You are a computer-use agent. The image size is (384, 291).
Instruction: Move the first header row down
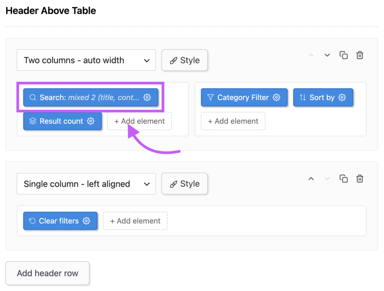click(327, 55)
